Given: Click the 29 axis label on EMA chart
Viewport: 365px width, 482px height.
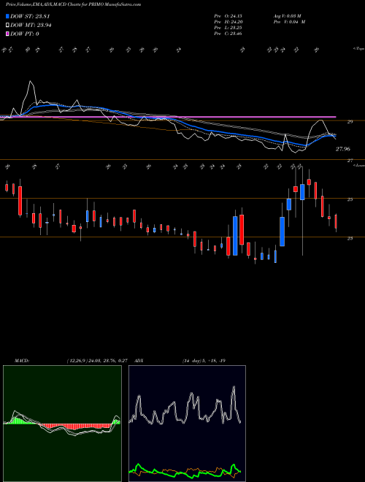Looking at the screenshot, I should click(x=350, y=122).
